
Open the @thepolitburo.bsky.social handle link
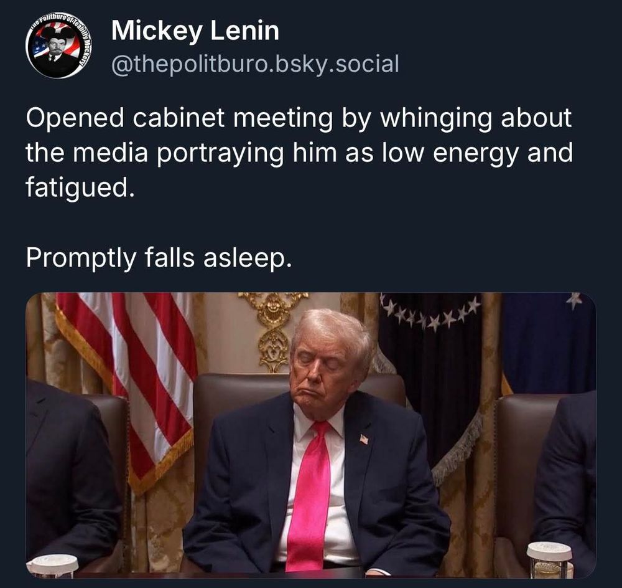point(255,64)
